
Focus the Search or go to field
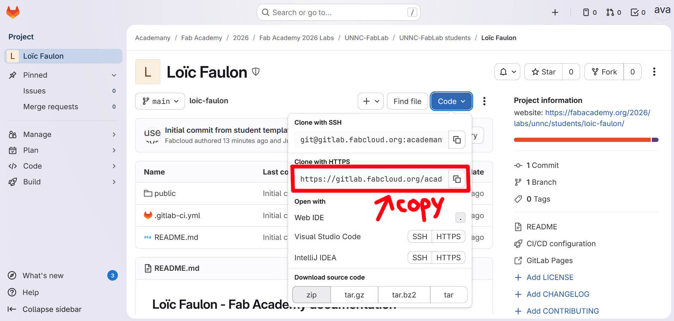tap(338, 13)
